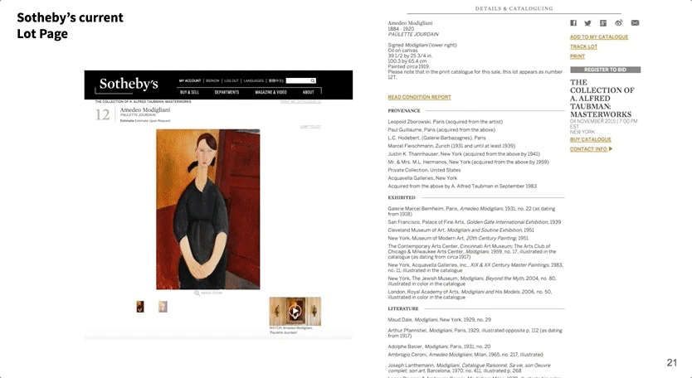
Task: Share the lot on Facebook
Action: pos(573,23)
